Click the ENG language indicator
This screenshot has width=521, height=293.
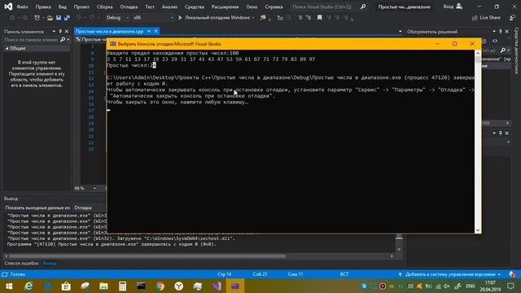coord(471,286)
